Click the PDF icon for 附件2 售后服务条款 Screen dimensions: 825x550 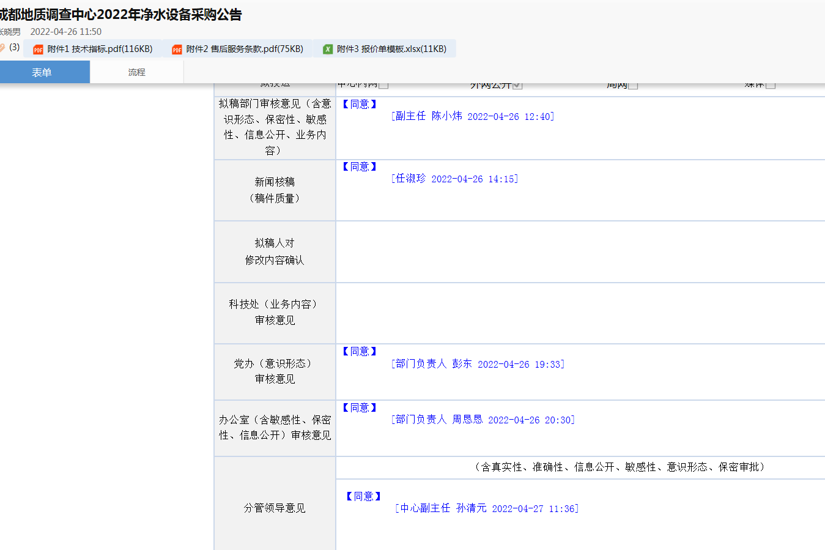pos(177,50)
